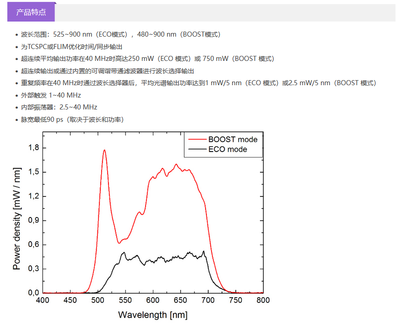Click the black line swatch in the legend
This screenshot has height=327, width=412.
[196, 149]
